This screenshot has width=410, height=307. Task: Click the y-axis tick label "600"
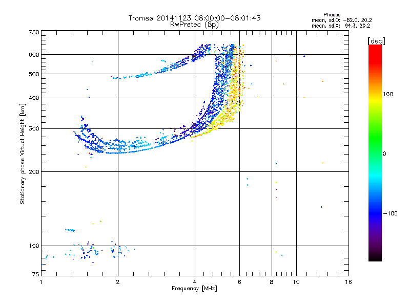(x=34, y=55)
